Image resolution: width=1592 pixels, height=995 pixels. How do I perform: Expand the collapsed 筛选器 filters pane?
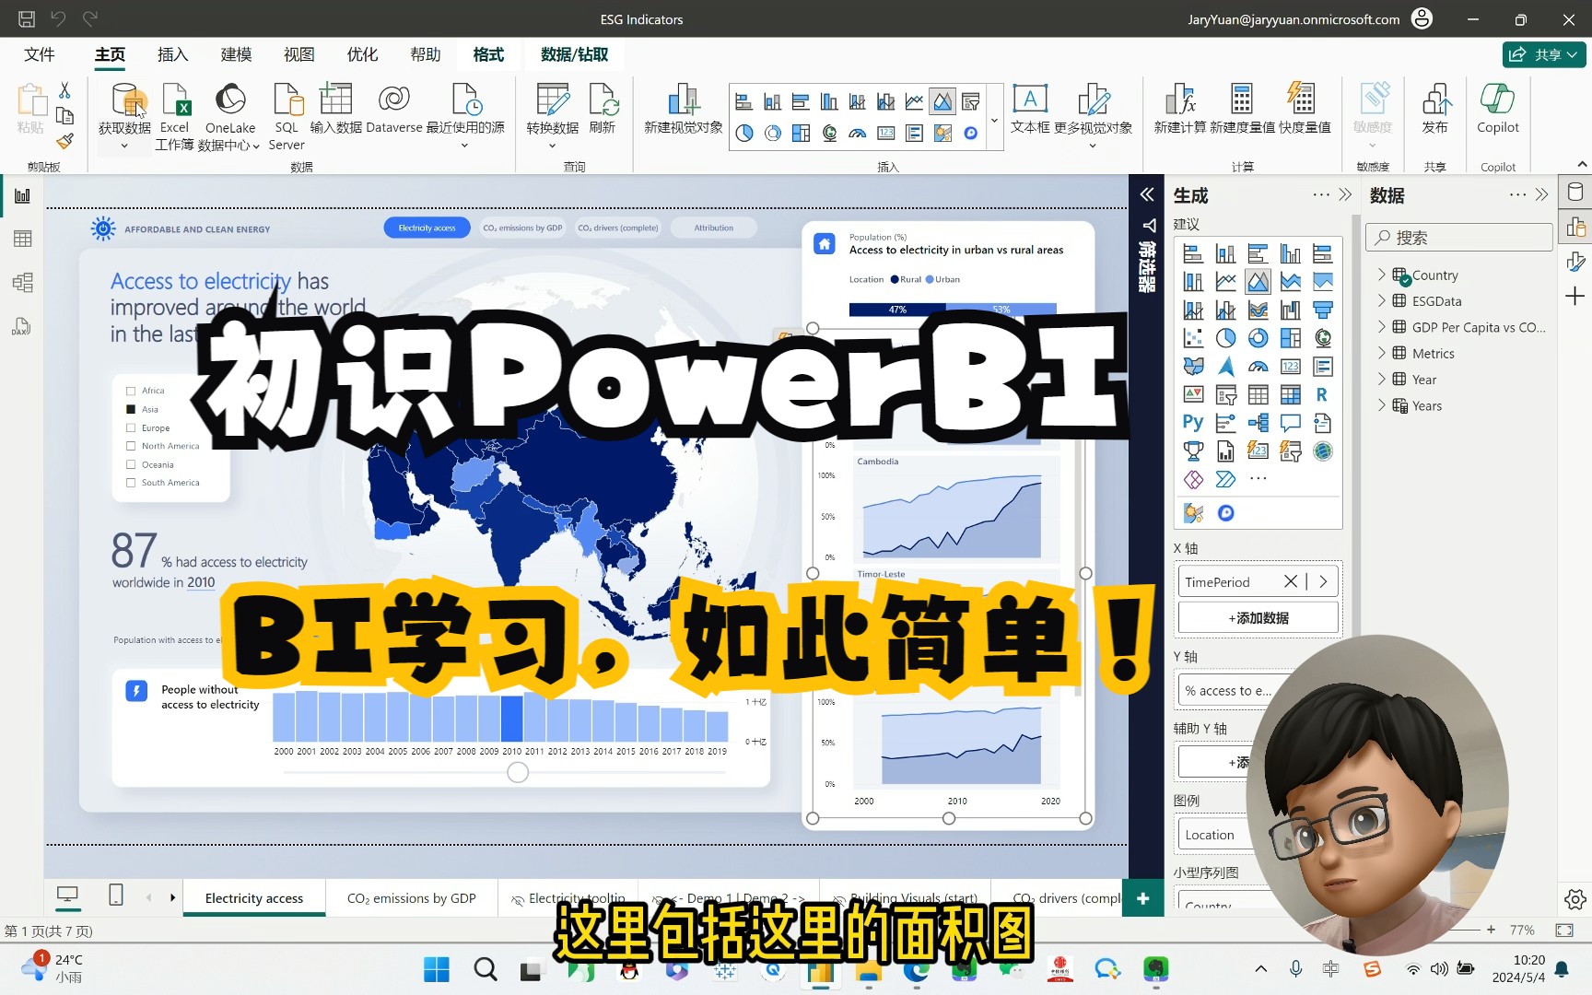[1147, 194]
